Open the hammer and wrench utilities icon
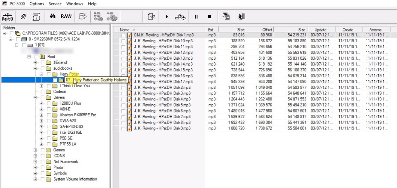 click(24, 16)
